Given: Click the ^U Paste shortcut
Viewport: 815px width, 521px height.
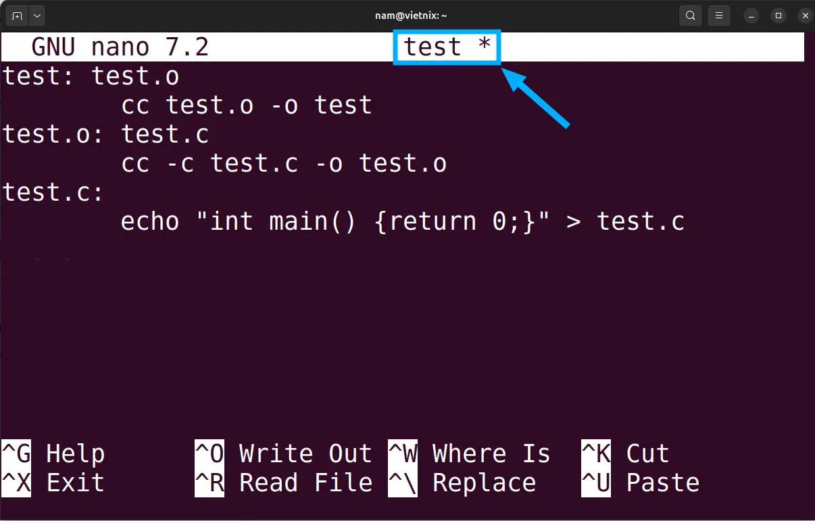Looking at the screenshot, I should click(x=641, y=482).
